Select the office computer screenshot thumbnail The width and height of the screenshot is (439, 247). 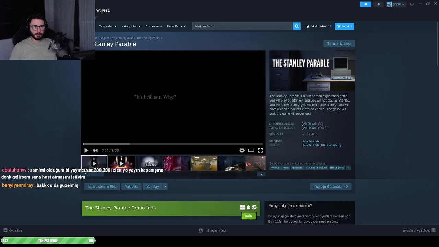click(x=149, y=163)
